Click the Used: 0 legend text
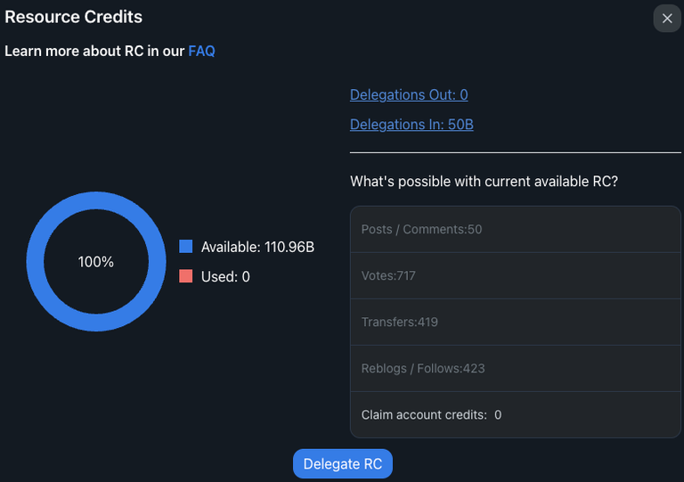This screenshot has height=482, width=684. pos(225,276)
